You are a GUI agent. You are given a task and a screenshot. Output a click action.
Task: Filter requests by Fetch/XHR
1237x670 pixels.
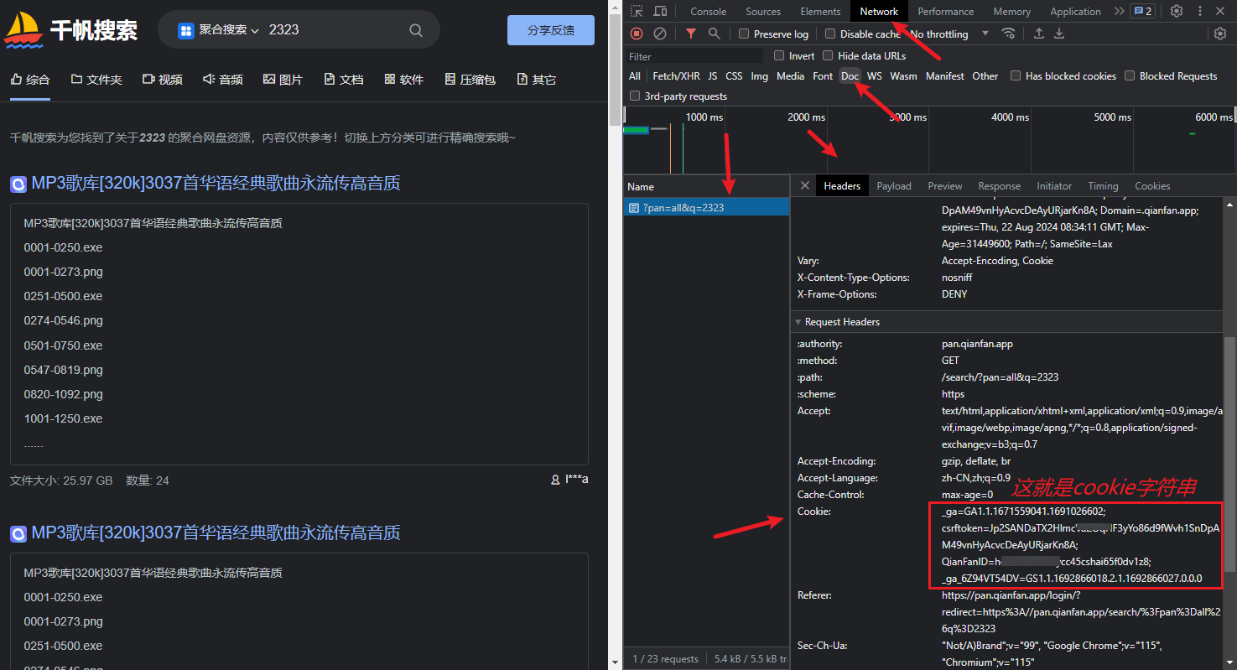(x=676, y=75)
